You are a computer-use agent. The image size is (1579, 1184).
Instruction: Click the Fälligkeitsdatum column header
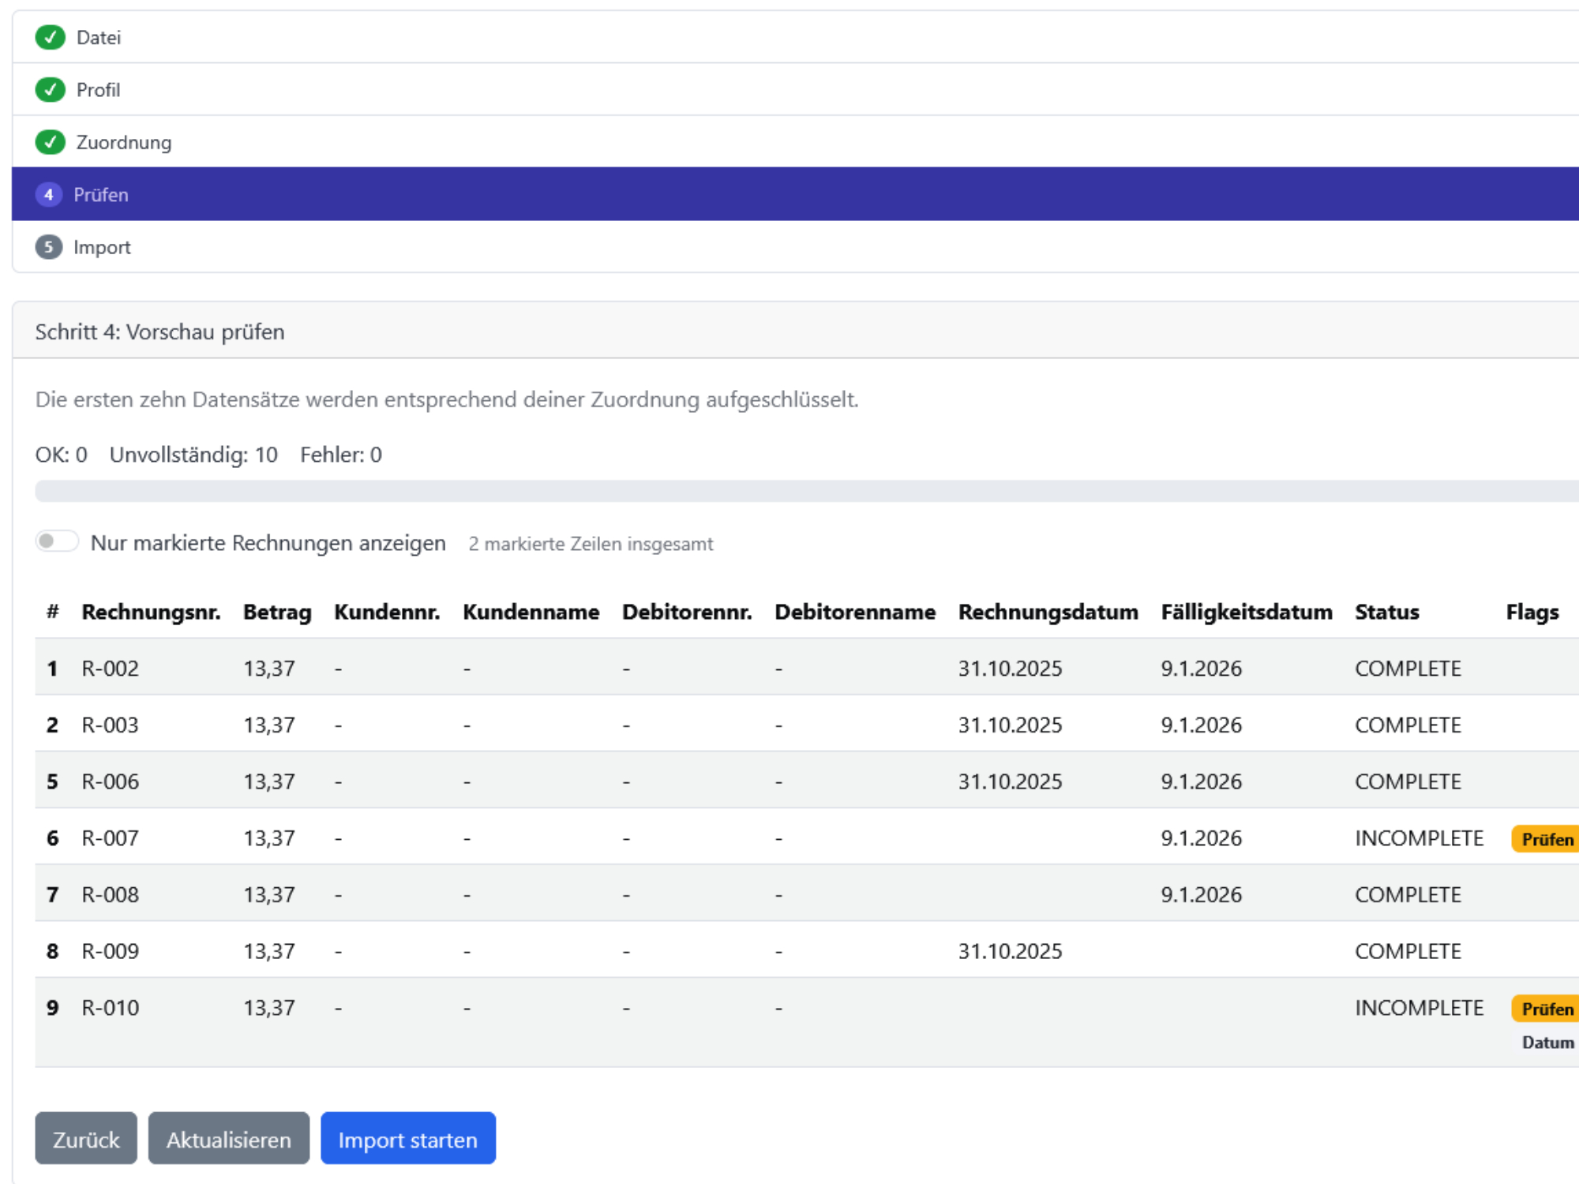[x=1247, y=612]
